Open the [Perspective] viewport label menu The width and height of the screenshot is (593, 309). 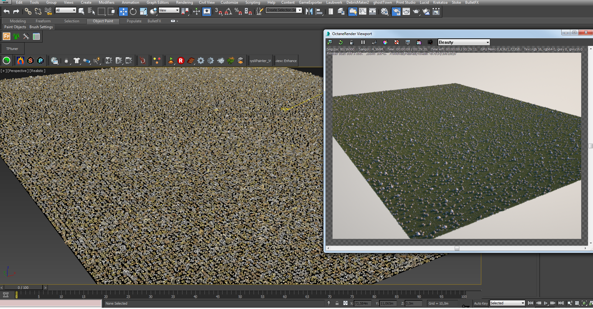coord(18,71)
